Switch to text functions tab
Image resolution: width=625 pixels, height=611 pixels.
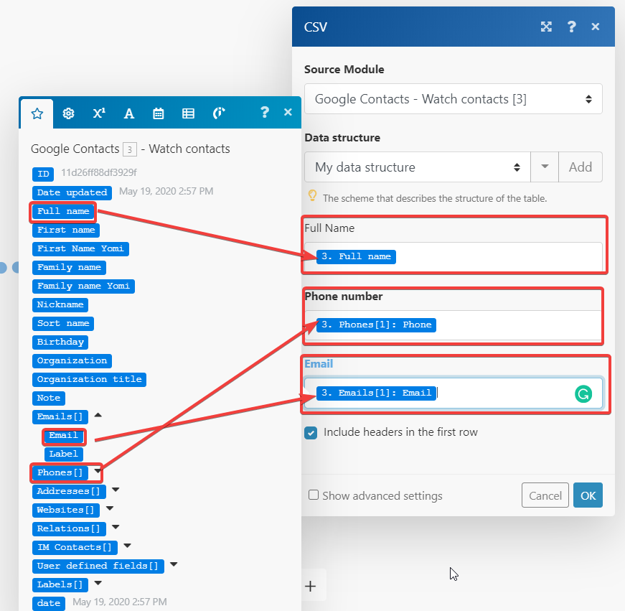[128, 113]
